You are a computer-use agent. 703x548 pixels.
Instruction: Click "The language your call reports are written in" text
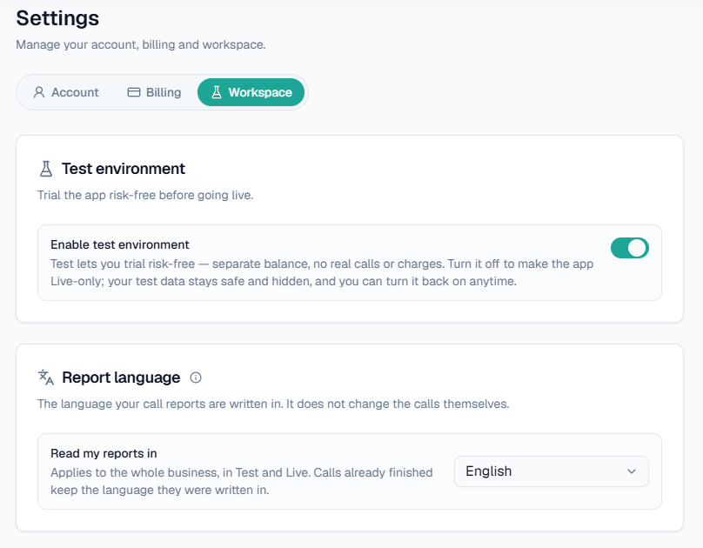273,404
